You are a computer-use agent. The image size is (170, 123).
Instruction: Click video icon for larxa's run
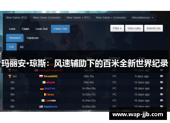click(162, 94)
